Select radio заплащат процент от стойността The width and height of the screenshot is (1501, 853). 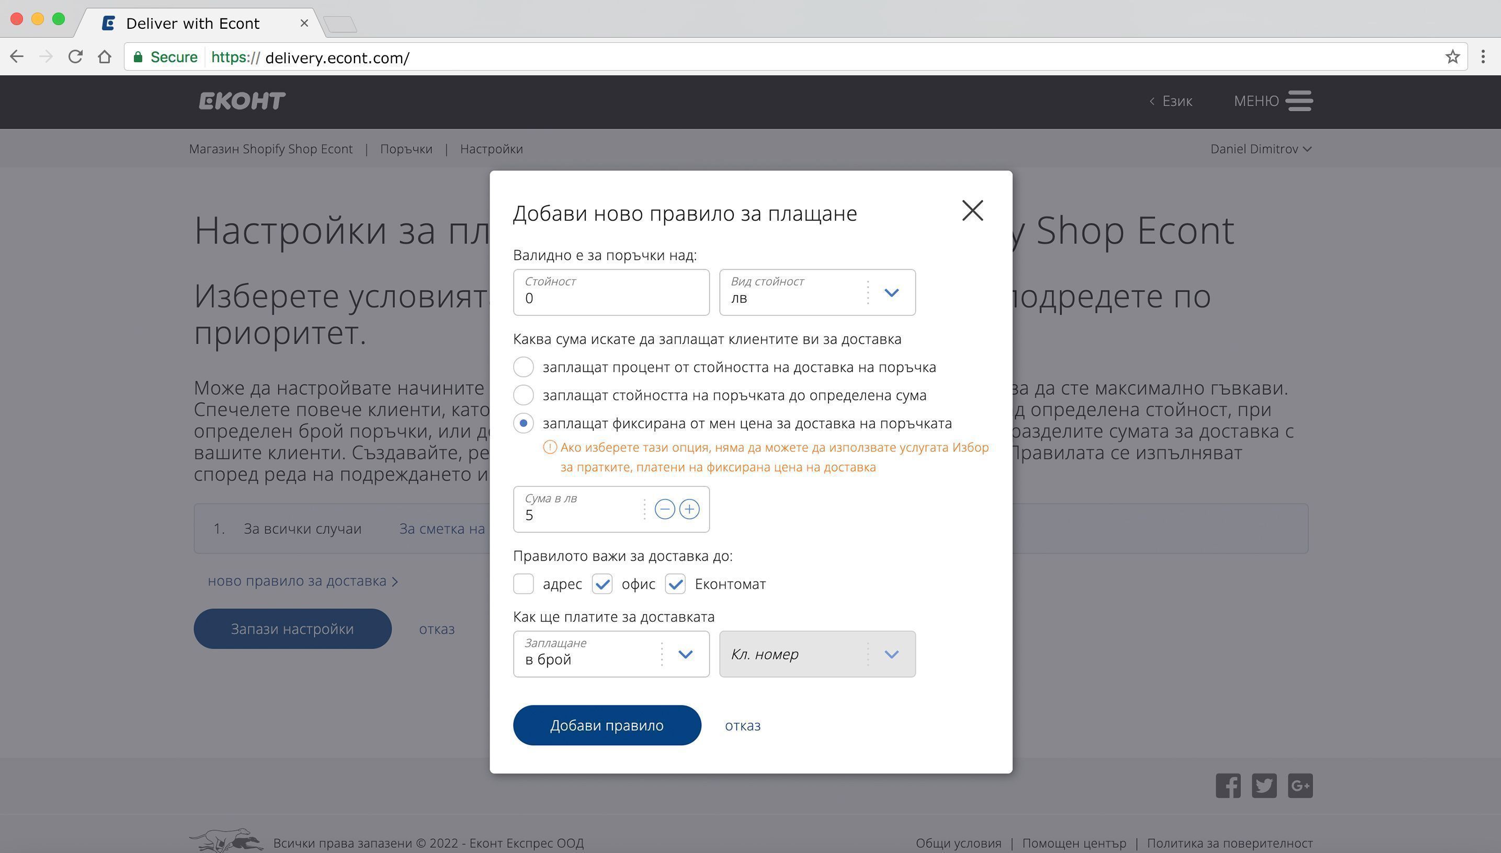coord(523,367)
